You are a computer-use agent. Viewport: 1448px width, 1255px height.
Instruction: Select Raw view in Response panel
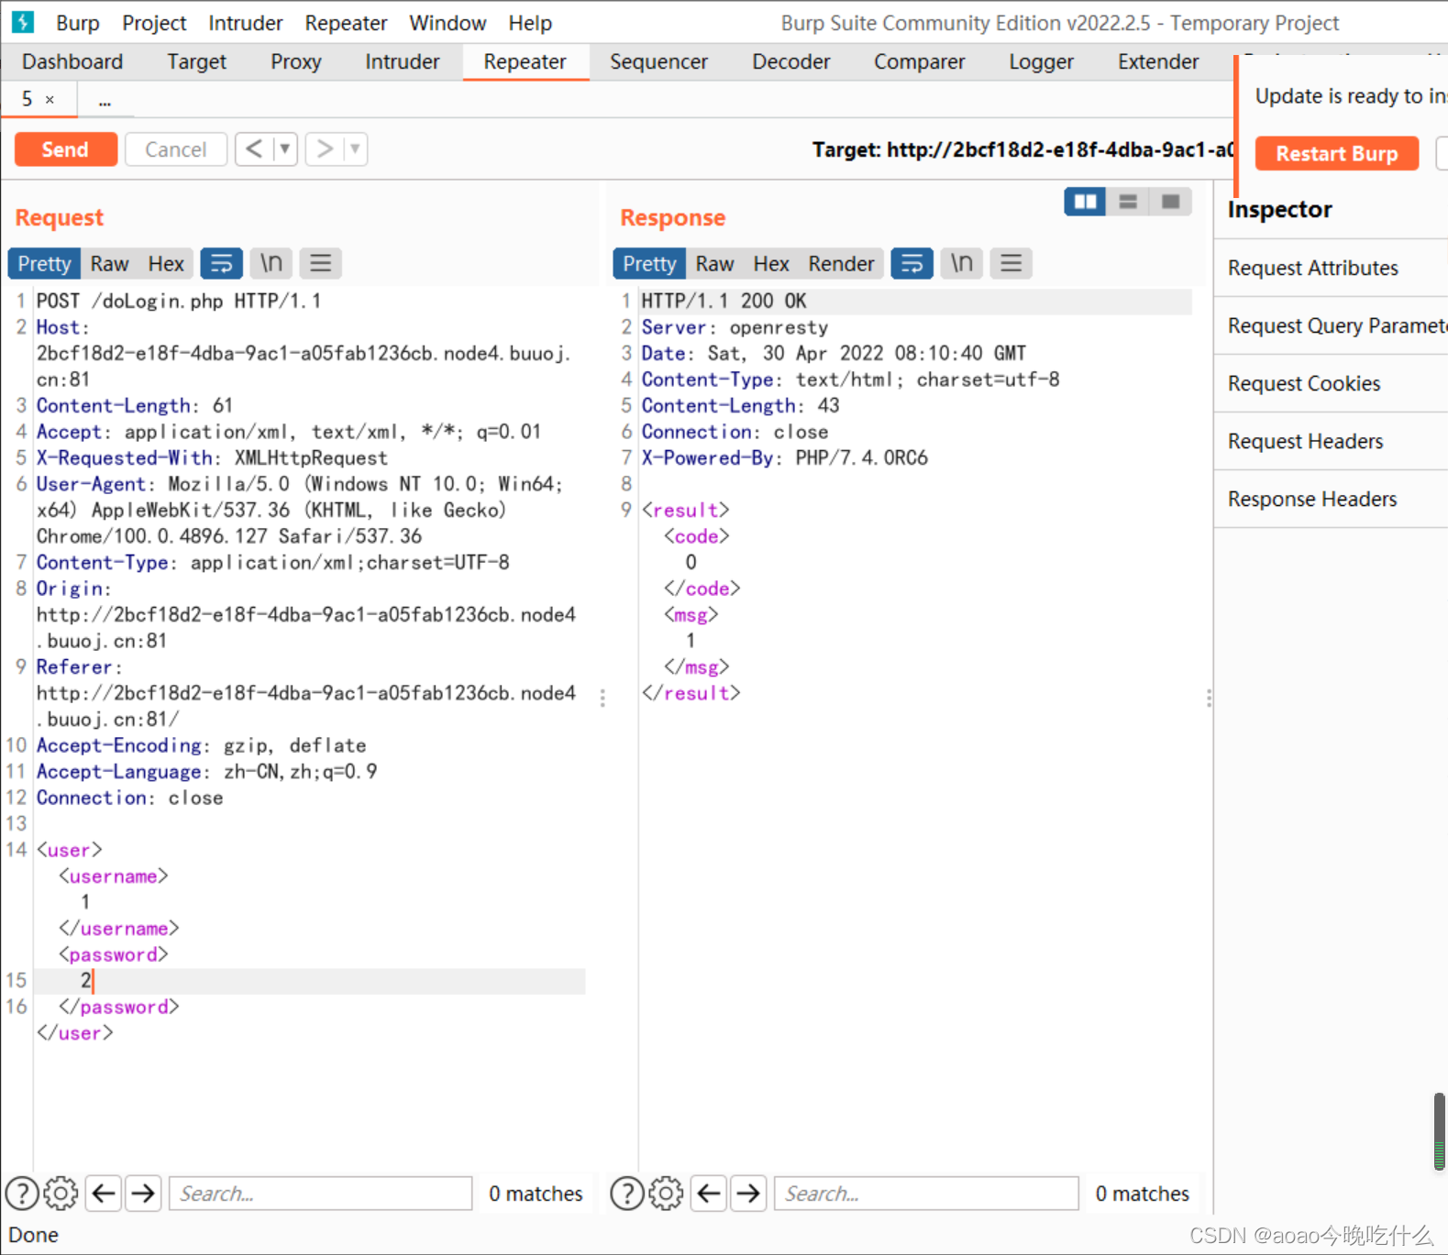[x=714, y=263]
